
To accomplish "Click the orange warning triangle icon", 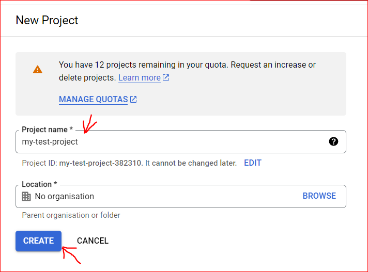I will pos(38,69).
